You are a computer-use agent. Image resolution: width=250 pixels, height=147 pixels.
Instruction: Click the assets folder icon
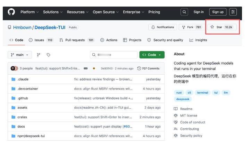(x=14, y=108)
